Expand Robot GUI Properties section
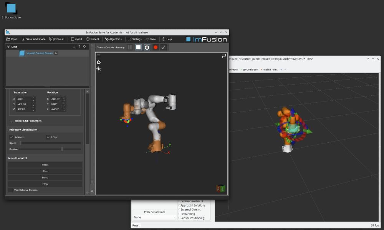This screenshot has height=230, width=384. pos(26,121)
